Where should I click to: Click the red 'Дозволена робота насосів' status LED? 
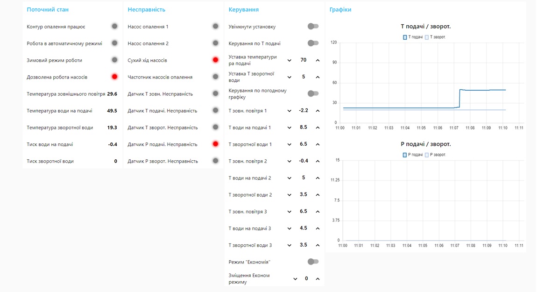click(x=114, y=77)
